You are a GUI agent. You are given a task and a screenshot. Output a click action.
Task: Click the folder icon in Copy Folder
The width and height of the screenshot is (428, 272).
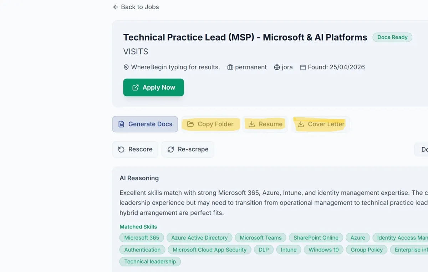190,124
